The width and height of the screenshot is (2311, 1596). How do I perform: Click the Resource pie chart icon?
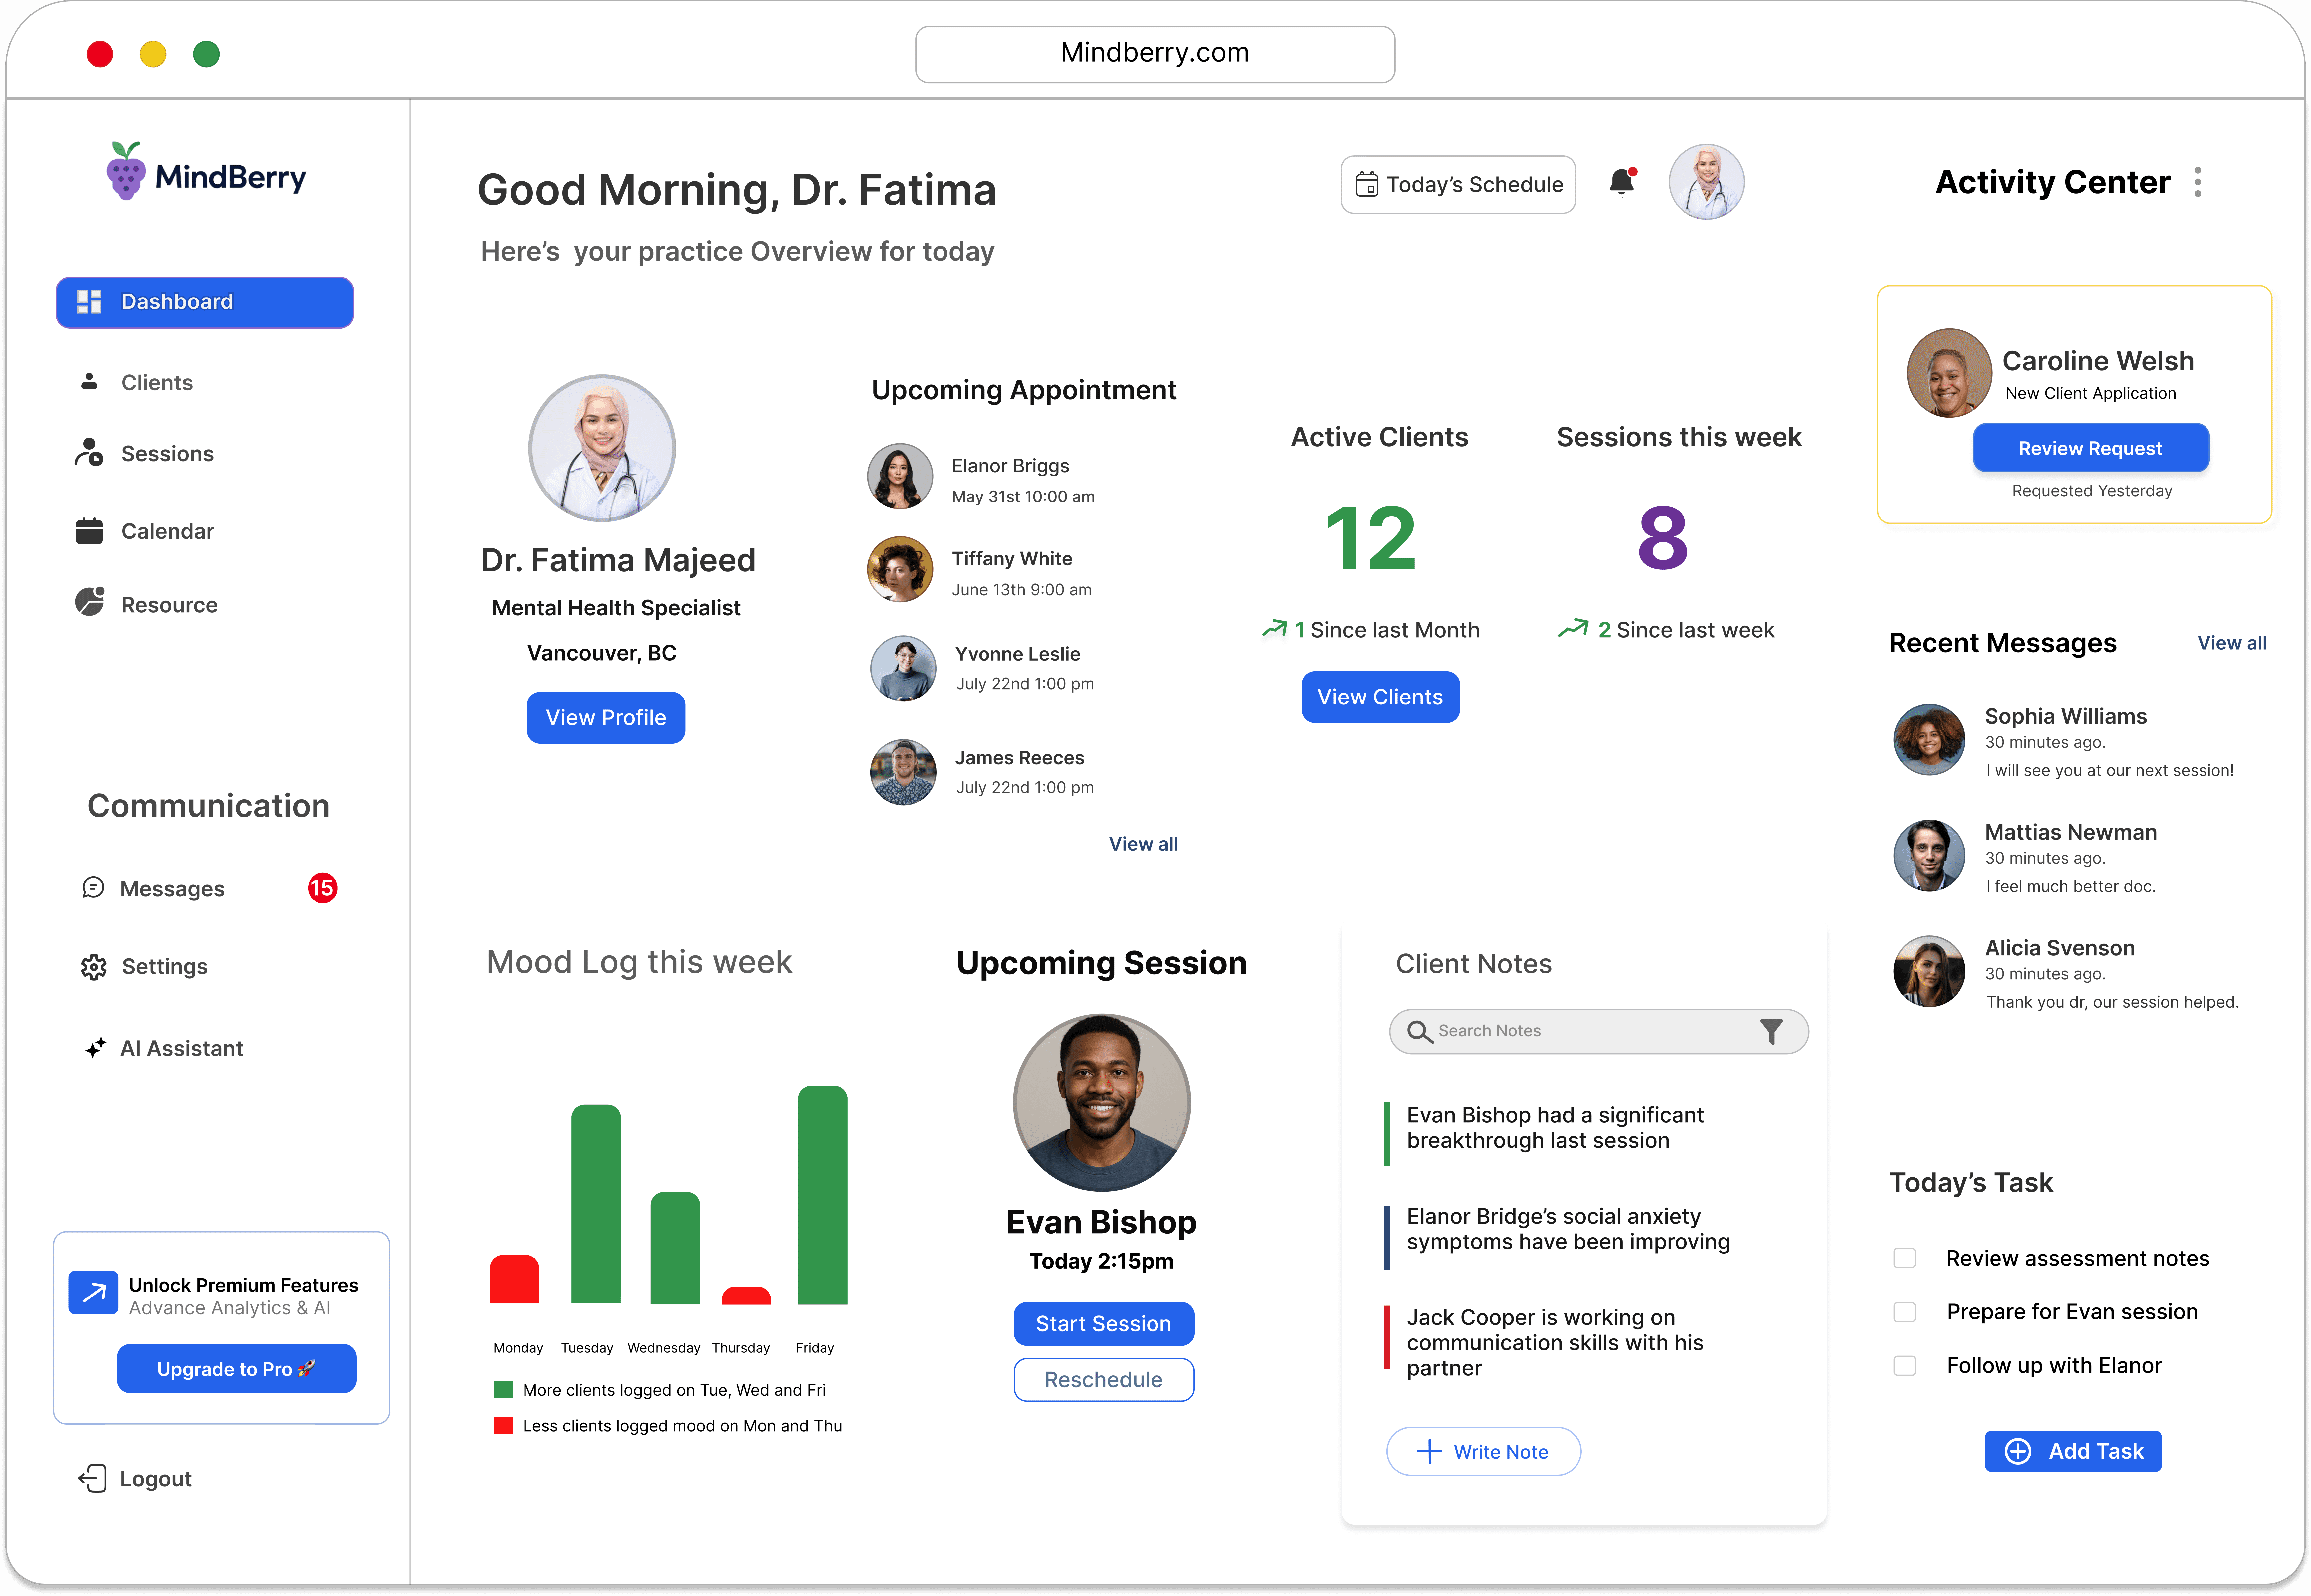(89, 603)
